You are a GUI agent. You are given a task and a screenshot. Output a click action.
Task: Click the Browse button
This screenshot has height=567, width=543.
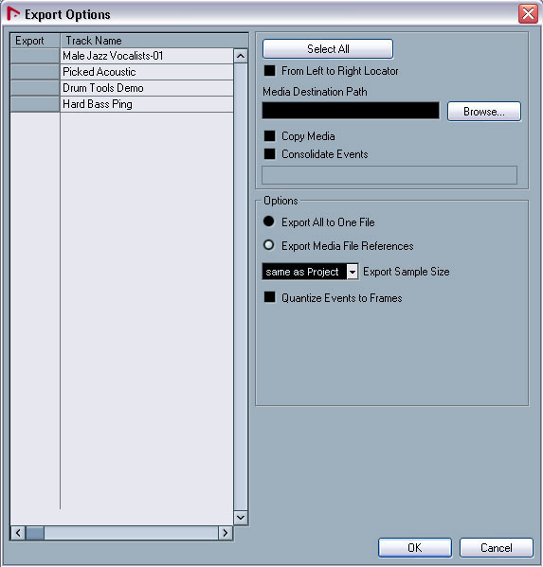(x=484, y=112)
